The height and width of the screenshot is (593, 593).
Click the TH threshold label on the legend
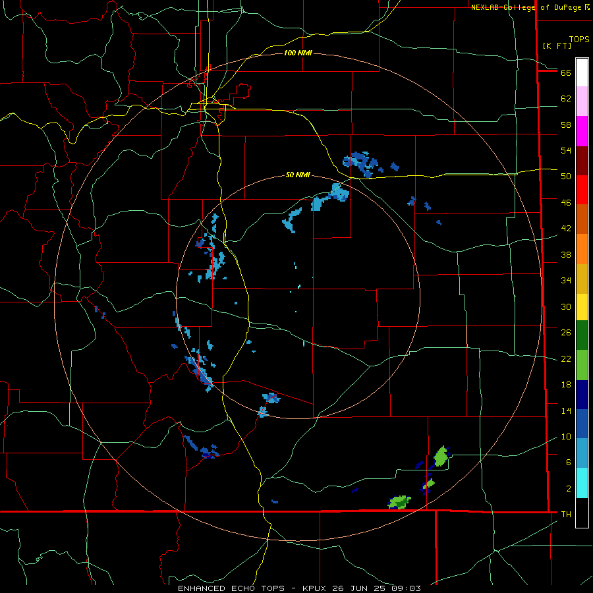tap(566, 514)
